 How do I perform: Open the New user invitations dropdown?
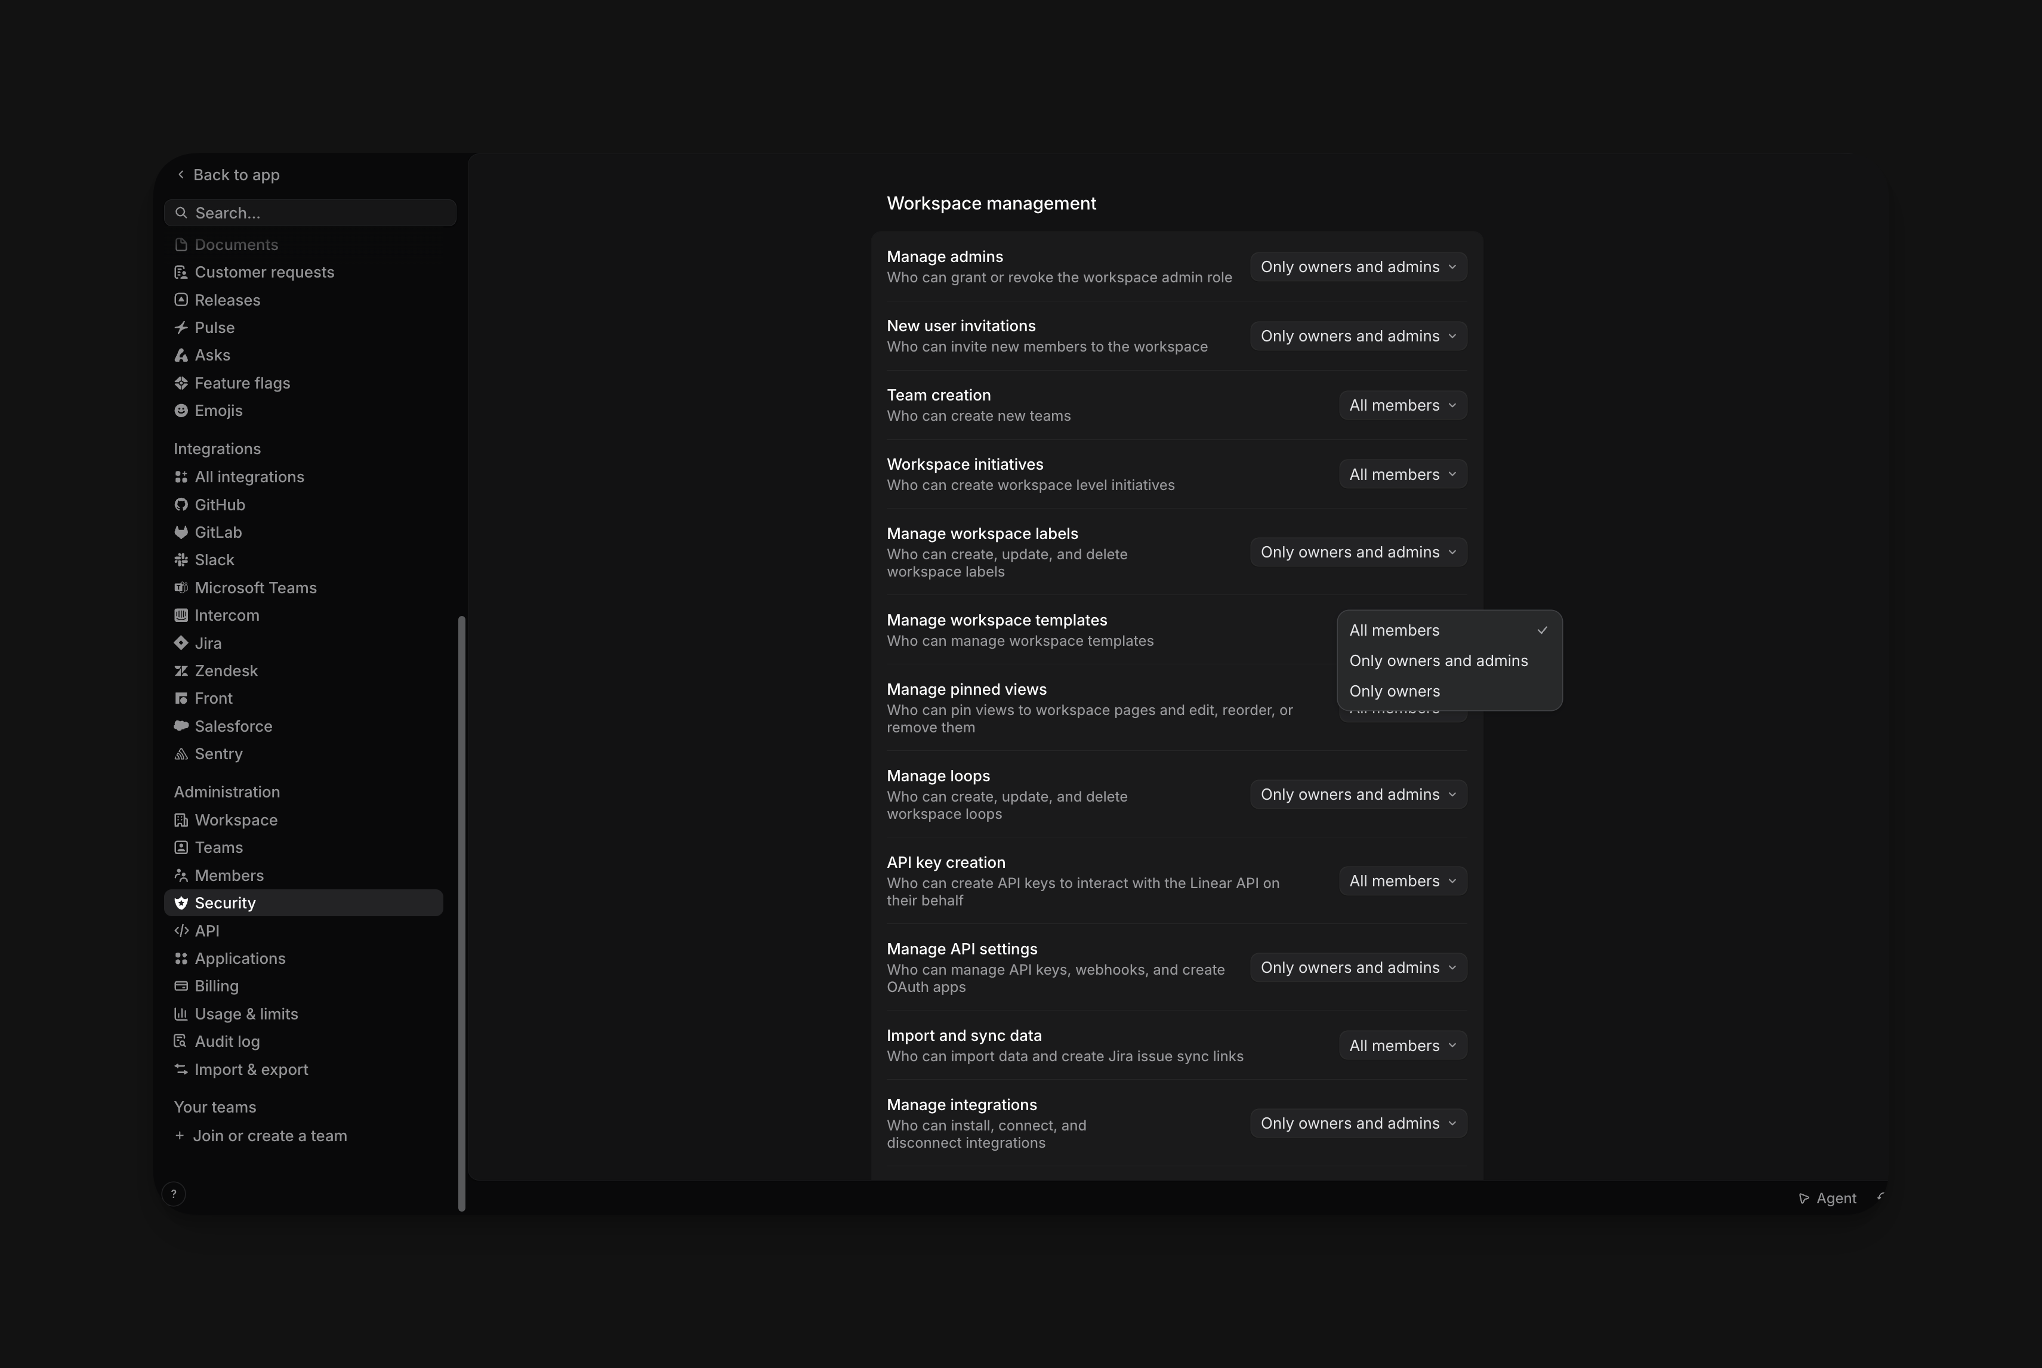[1358, 336]
